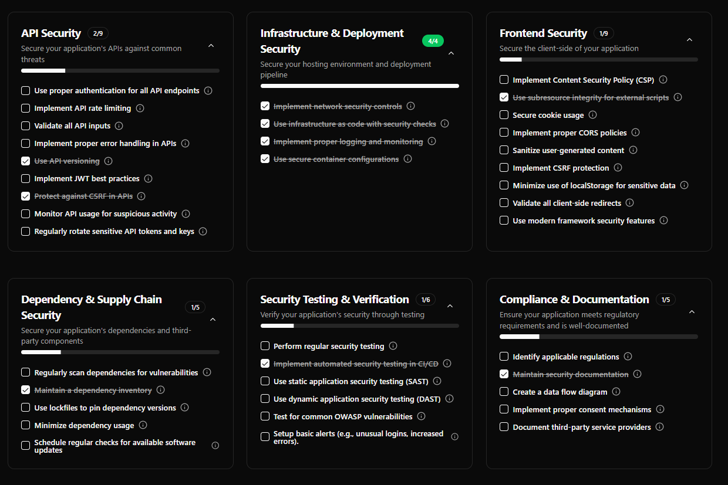728x485 pixels.
Task: Click info icon beside Implement JWT best practices
Action: coord(149,179)
